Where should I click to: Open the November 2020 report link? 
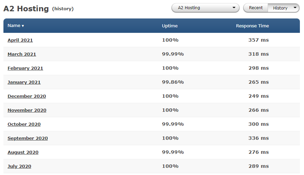(27, 110)
